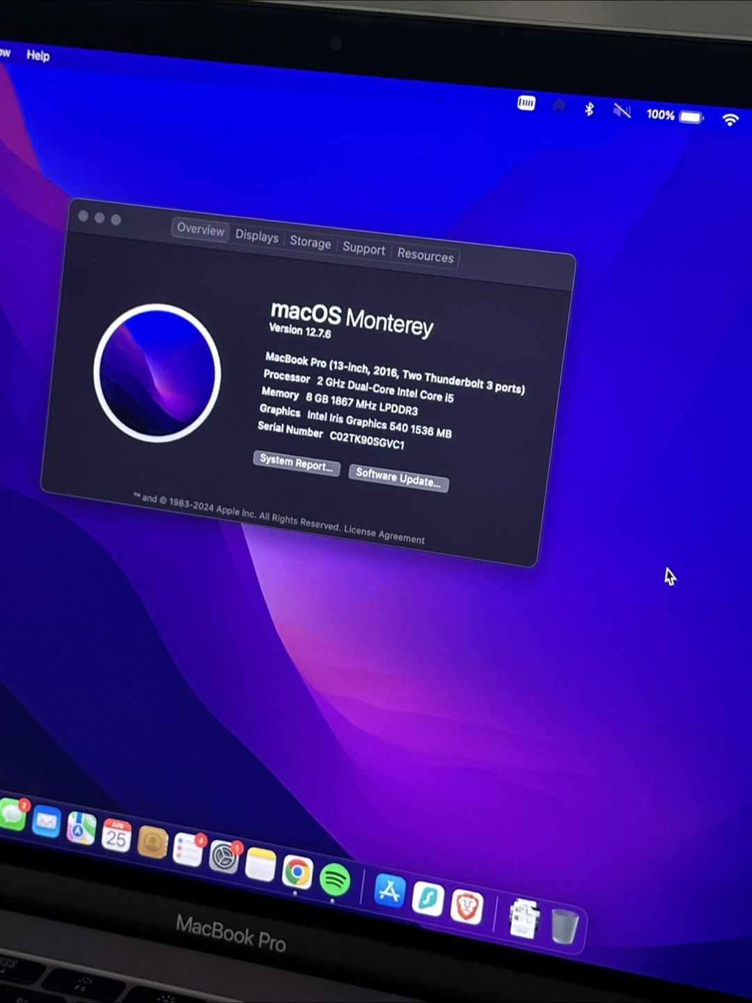Open the Help menu

38,55
